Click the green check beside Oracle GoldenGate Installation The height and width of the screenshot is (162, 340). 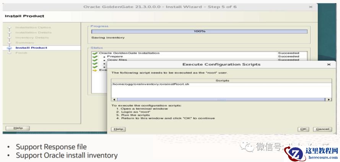pyautogui.click(x=95, y=53)
